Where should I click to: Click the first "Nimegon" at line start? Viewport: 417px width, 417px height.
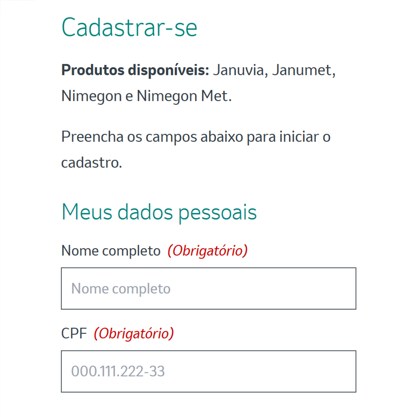point(91,96)
